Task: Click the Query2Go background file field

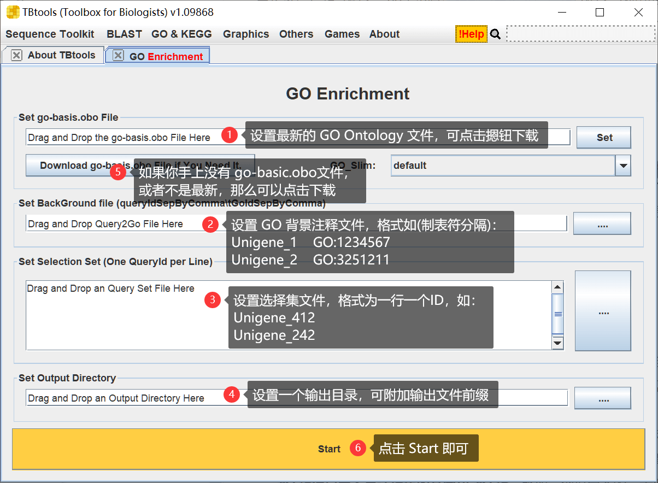Action: point(296,224)
